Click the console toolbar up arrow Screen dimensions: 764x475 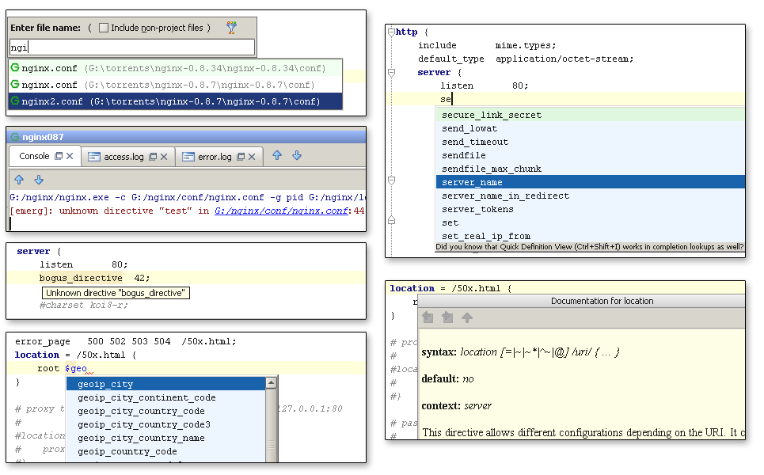19,180
